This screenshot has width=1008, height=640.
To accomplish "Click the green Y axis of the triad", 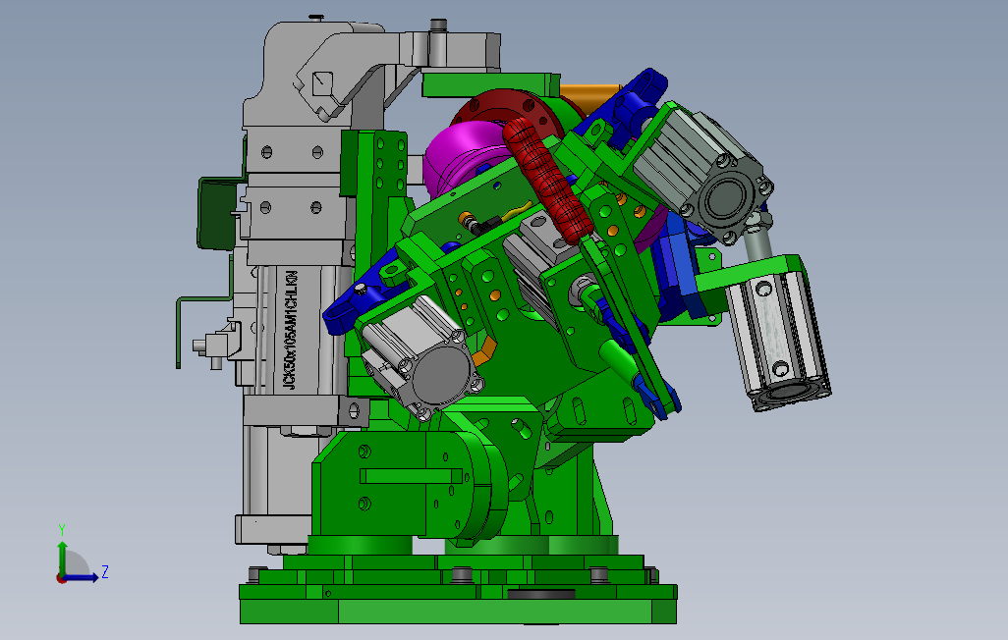I will point(62,558).
